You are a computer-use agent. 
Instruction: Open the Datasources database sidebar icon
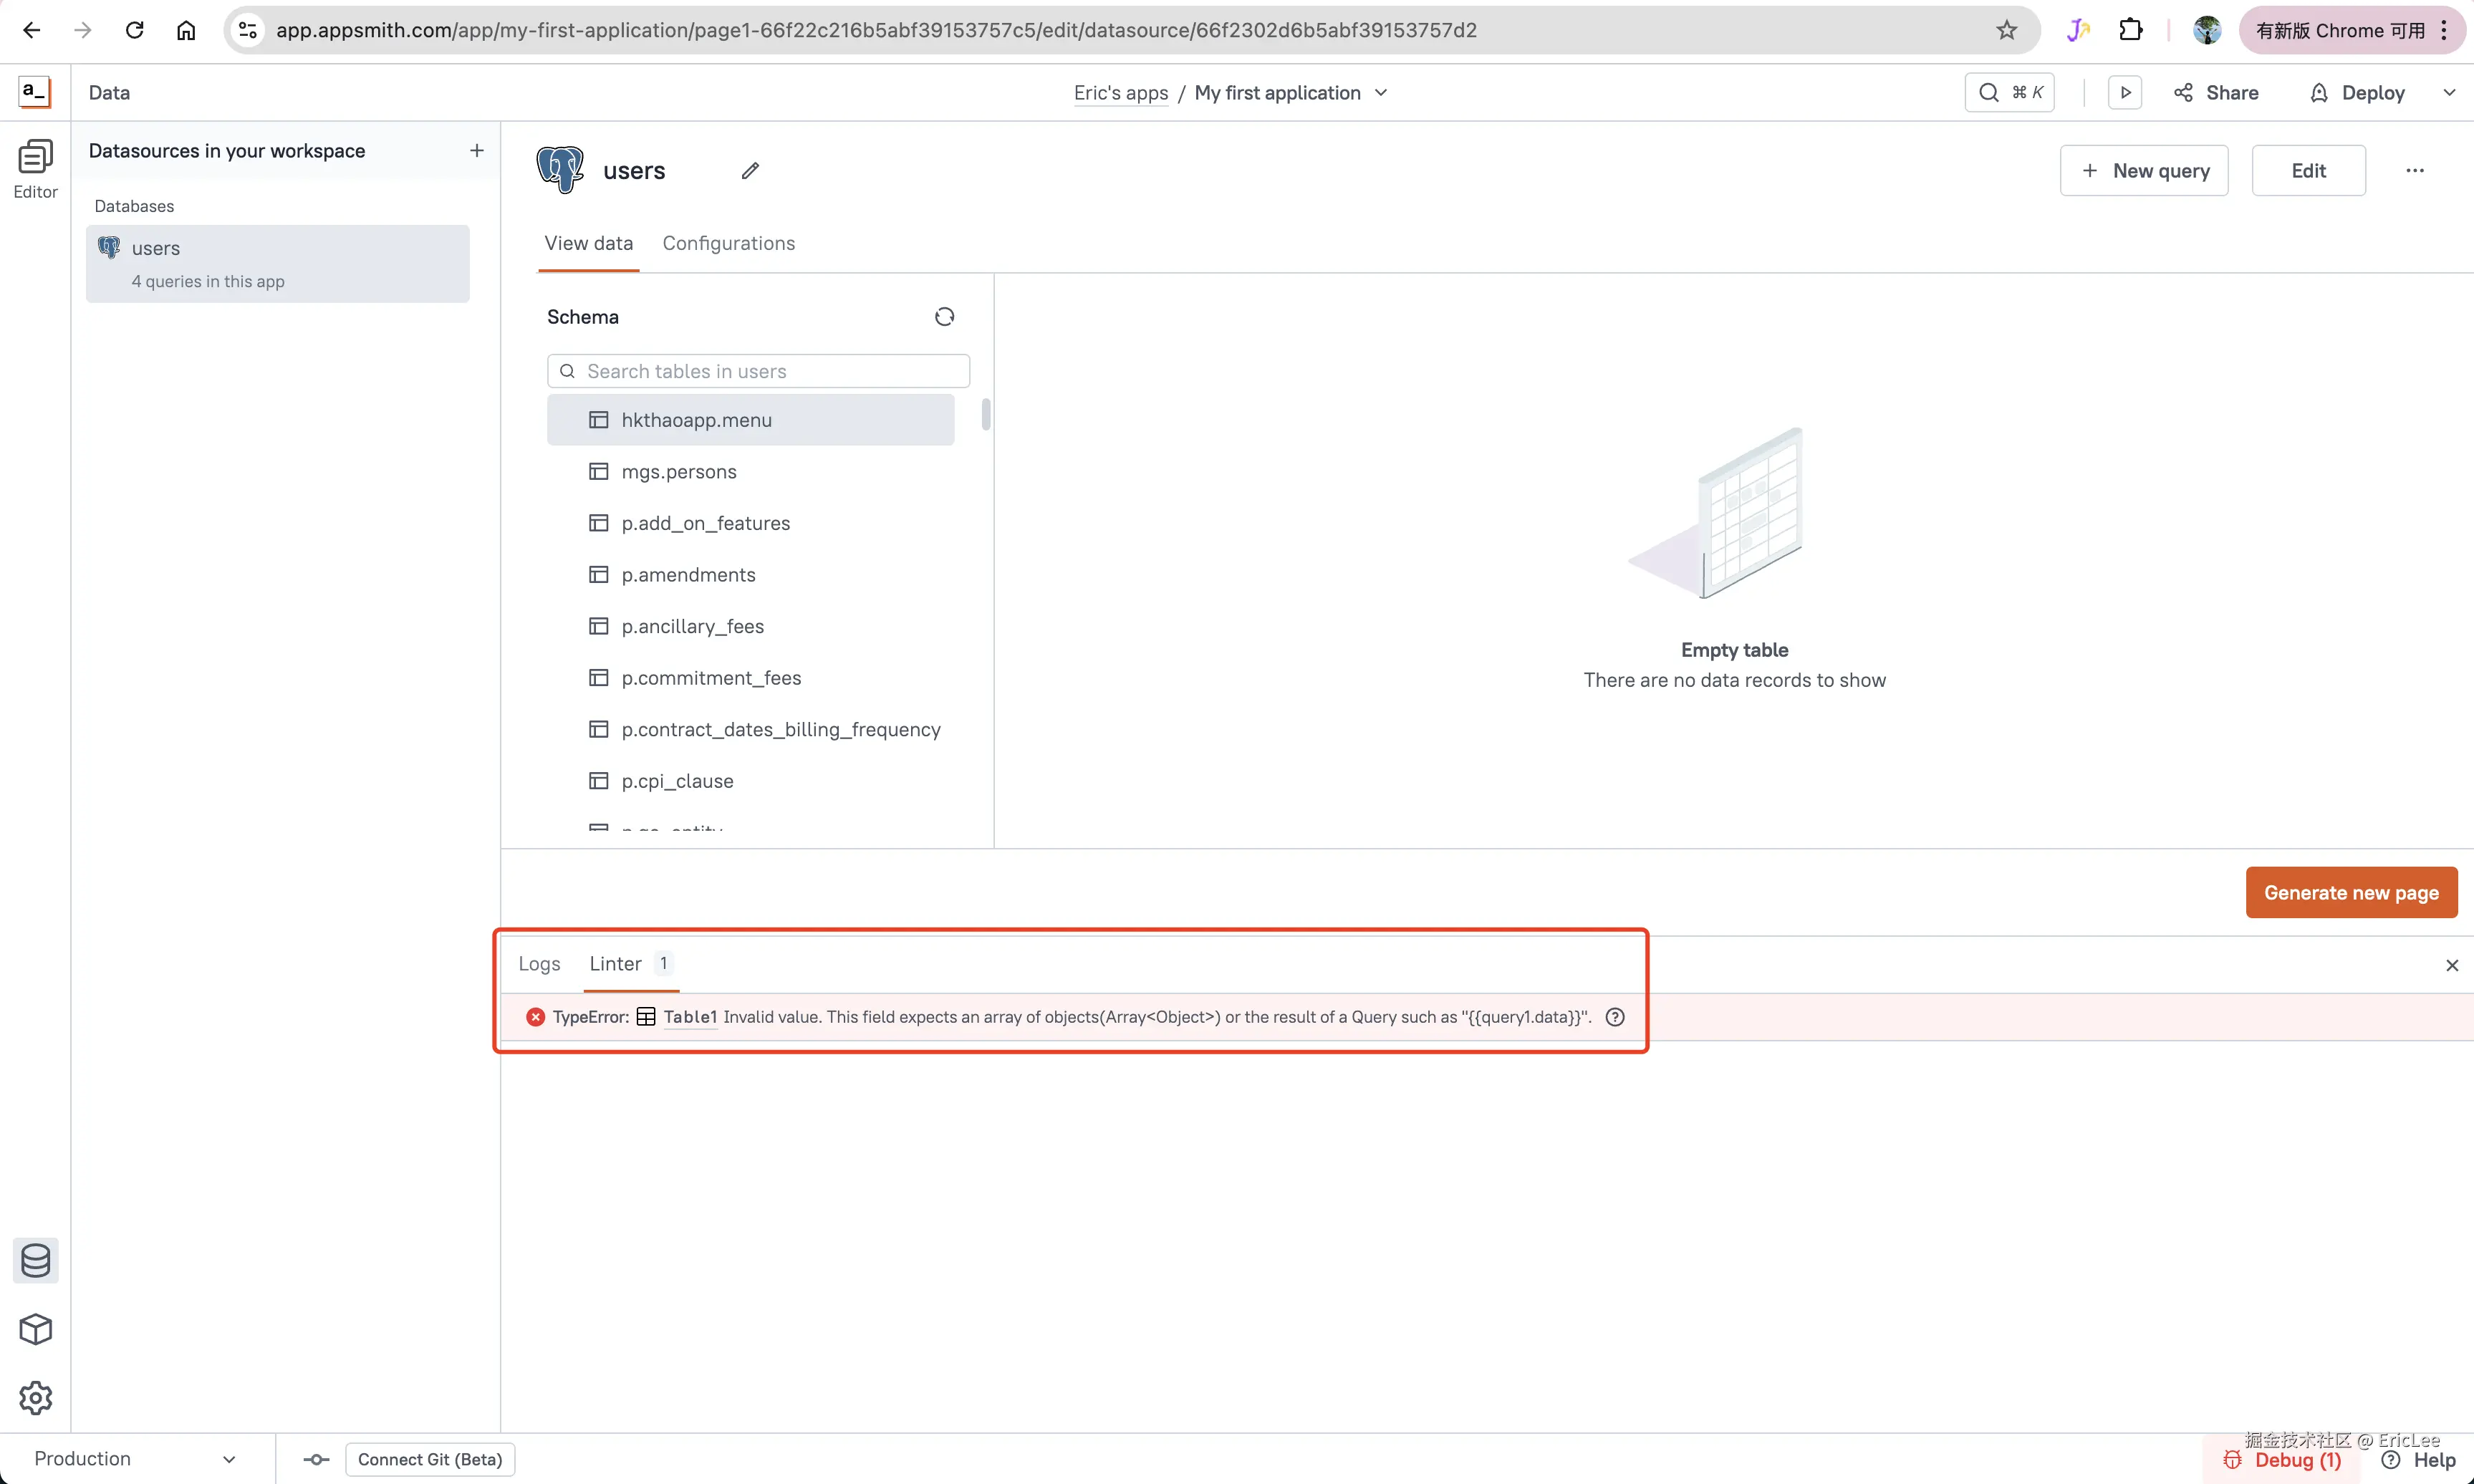click(35, 1260)
